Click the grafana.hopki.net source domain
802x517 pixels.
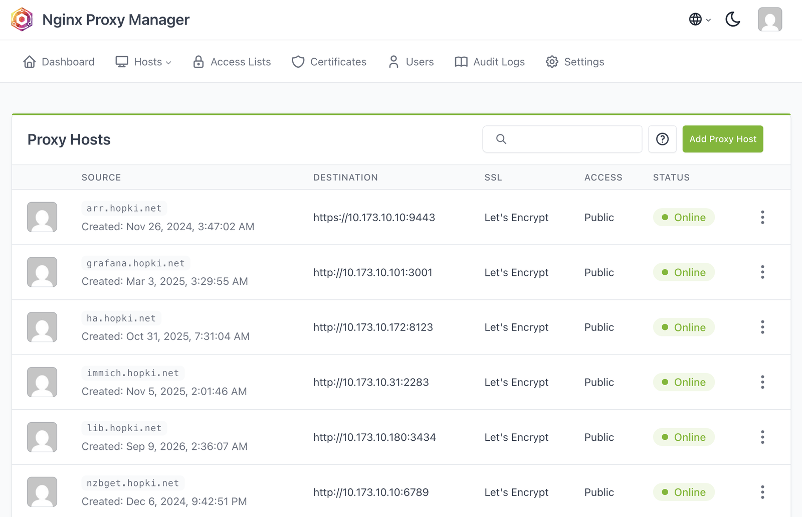pyautogui.click(x=135, y=263)
